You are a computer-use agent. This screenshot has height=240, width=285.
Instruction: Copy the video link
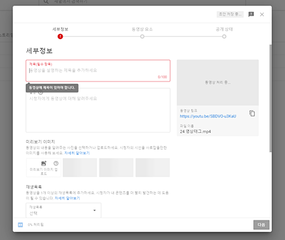(x=252, y=113)
